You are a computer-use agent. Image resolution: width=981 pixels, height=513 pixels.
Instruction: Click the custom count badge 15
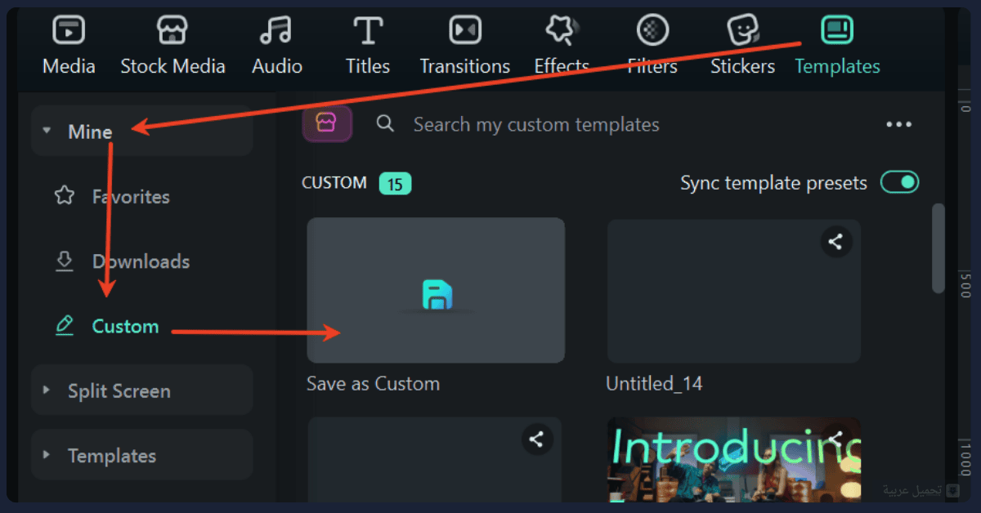click(x=395, y=184)
